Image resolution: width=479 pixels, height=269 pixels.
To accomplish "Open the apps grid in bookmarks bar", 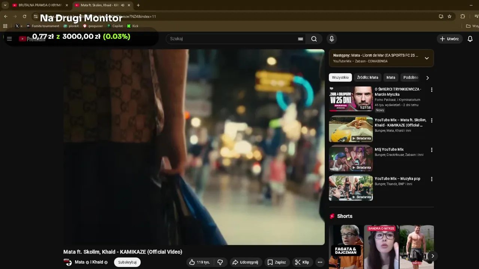I will tap(5, 26).
